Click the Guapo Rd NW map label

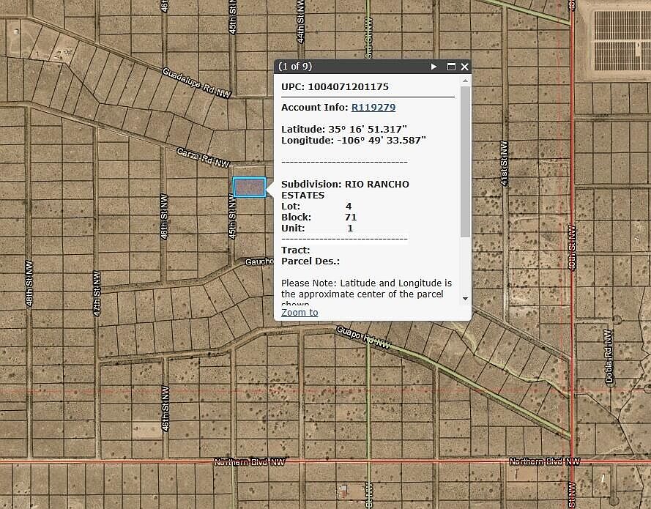click(x=363, y=340)
